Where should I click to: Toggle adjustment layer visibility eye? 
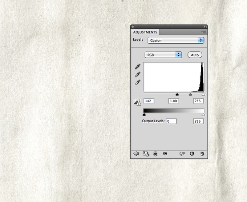click(x=165, y=154)
